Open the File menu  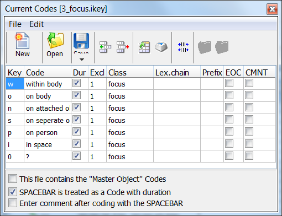pos(15,24)
